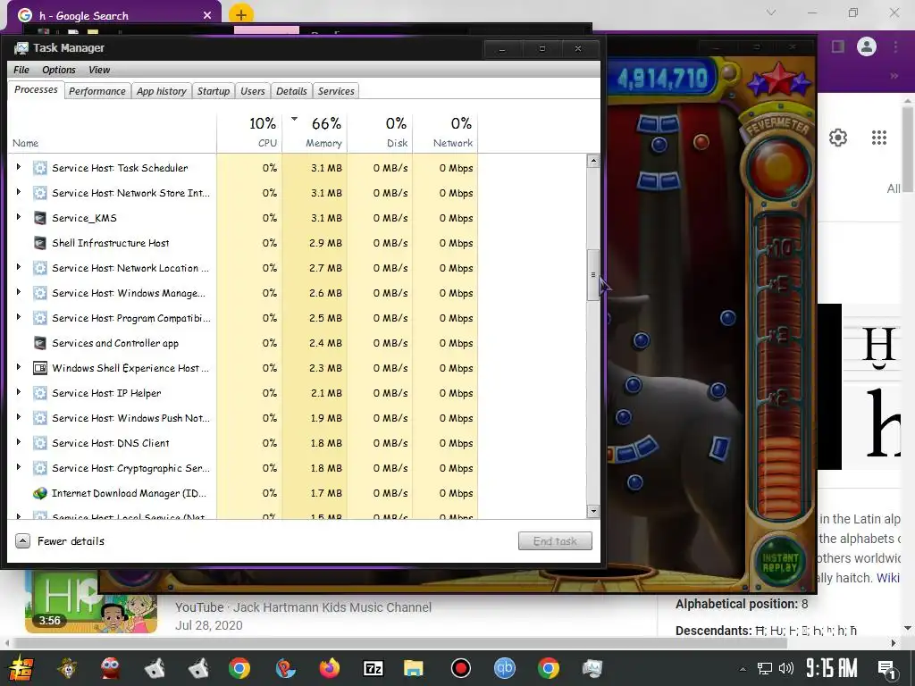
Task: Launch 7-Zip from the taskbar
Action: 373,668
